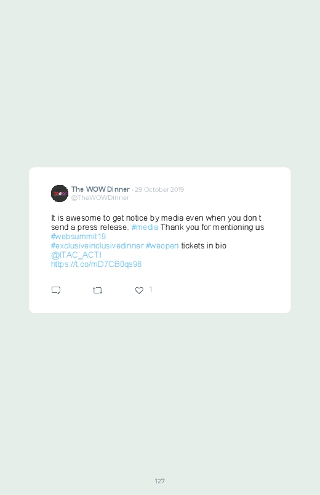The height and width of the screenshot is (495, 320).
Task: Click The WOW Dinner display name
Action: pyautogui.click(x=100, y=189)
